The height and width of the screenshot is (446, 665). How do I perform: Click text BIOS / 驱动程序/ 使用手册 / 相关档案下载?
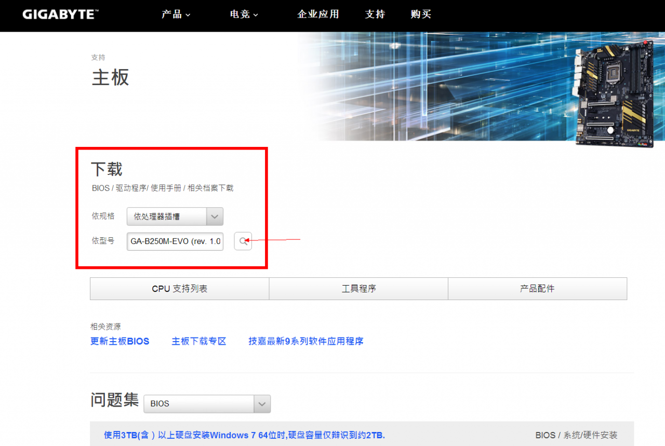tap(163, 188)
